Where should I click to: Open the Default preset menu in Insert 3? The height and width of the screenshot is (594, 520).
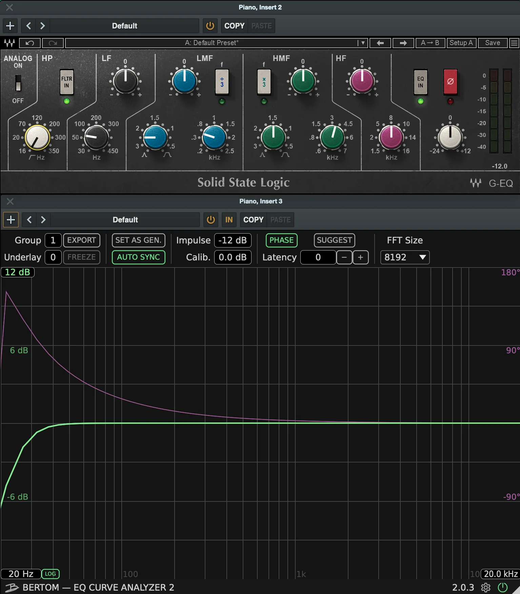pos(125,220)
